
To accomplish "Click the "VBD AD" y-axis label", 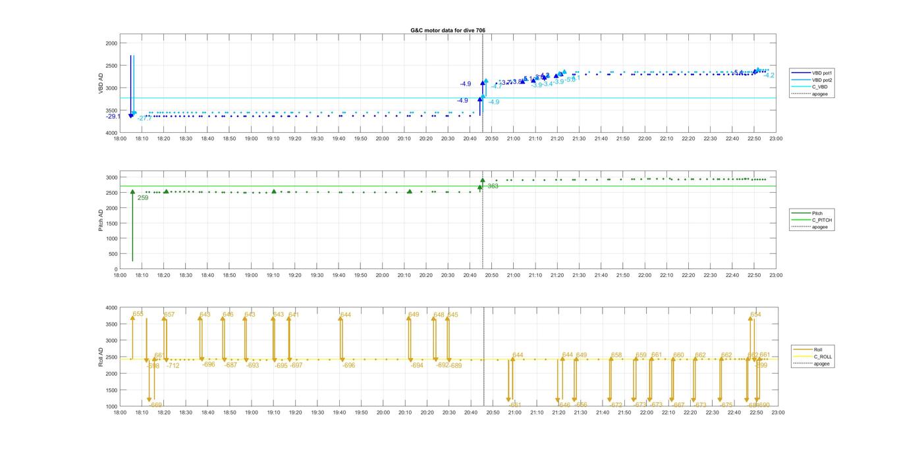I will pos(101,83).
